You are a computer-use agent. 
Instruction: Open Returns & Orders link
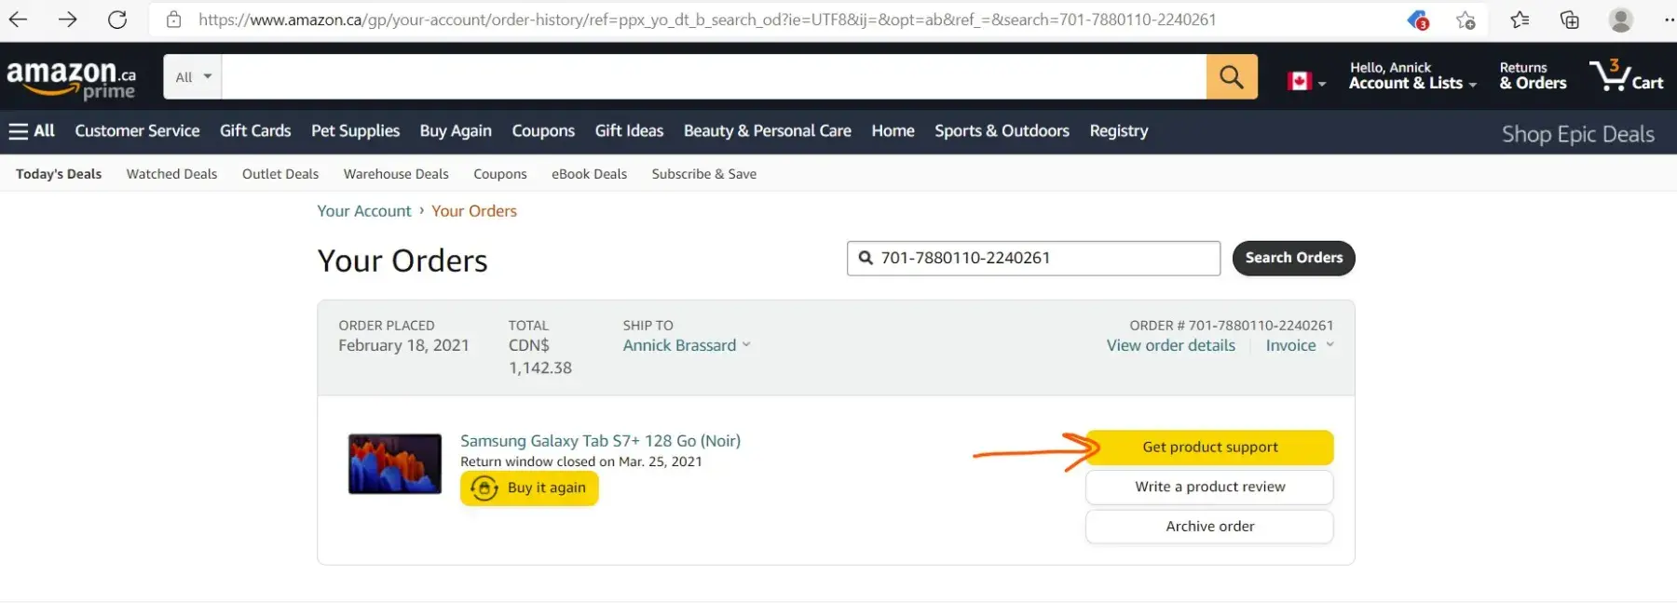click(1533, 75)
